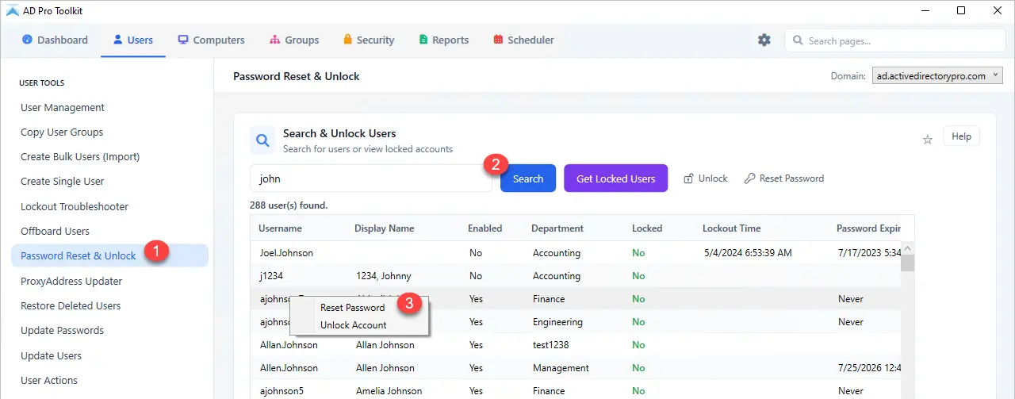Viewport: 1015px width, 399px height.
Task: Open the Domain dropdown
Action: point(937,76)
